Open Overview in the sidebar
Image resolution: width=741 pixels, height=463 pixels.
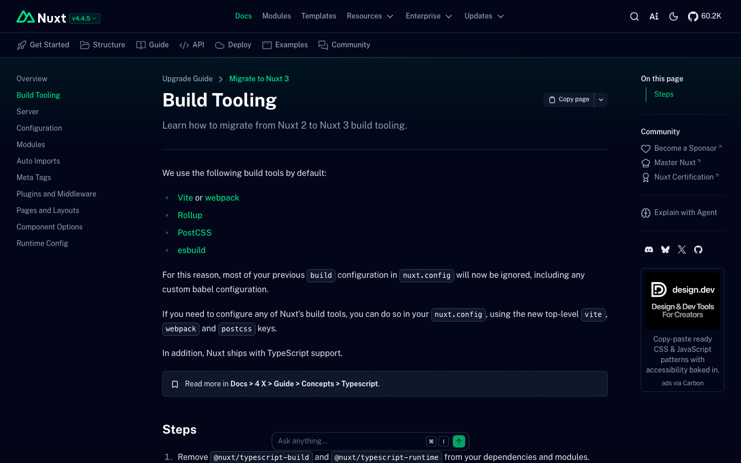pos(32,79)
